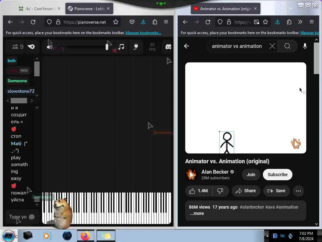
Task: Open Alan Becker channel avatar
Action: [191, 174]
